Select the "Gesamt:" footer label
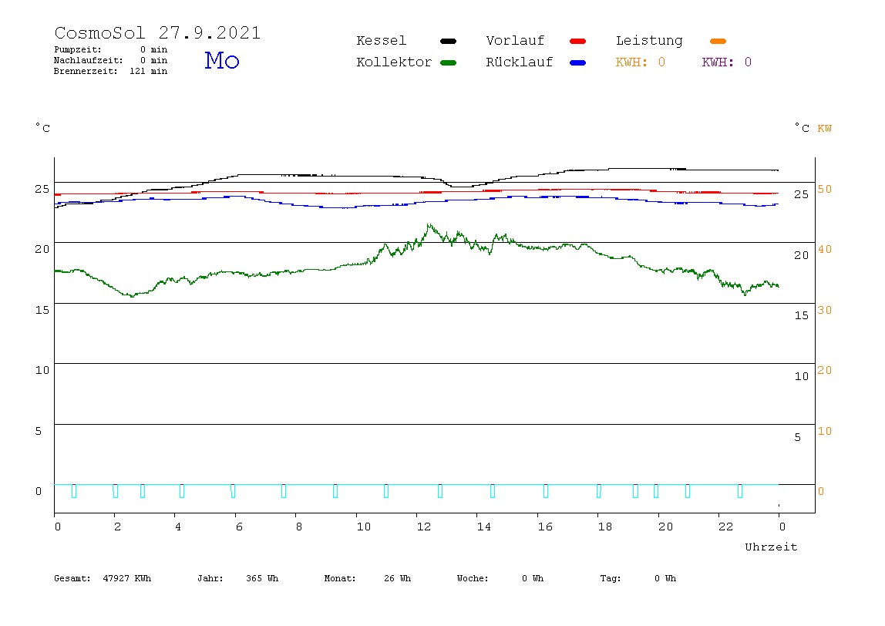This screenshot has width=885, height=626. point(72,578)
